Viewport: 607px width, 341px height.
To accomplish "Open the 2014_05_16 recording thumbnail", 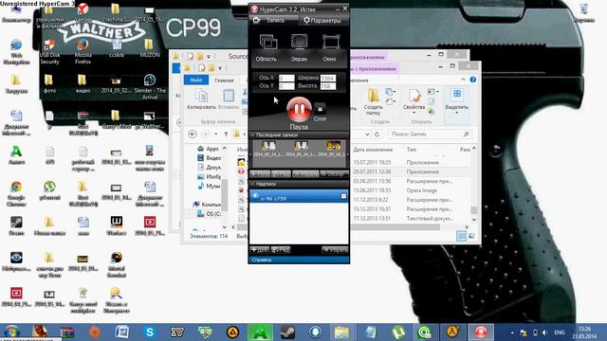I will pos(333,149).
